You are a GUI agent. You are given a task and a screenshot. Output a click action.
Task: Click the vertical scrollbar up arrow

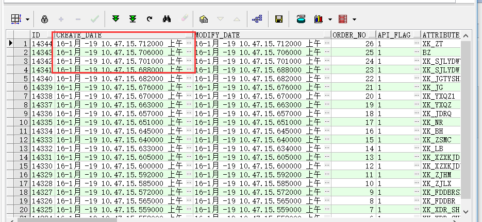pyautogui.click(x=466, y=36)
